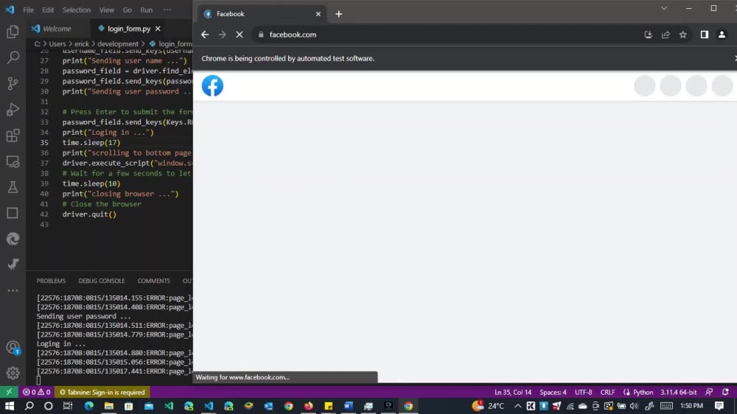Open the Accounts icon in activity bar
The height and width of the screenshot is (414, 737).
pos(13,348)
